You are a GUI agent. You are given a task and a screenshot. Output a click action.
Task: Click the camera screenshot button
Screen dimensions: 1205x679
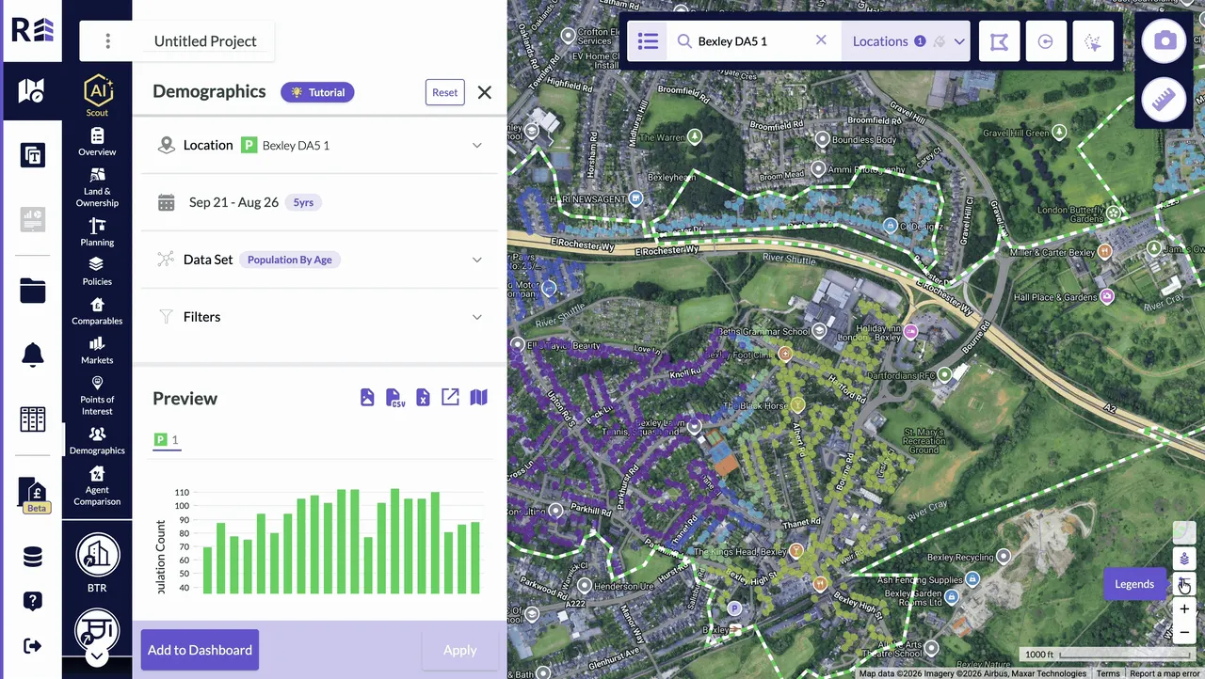[1165, 40]
